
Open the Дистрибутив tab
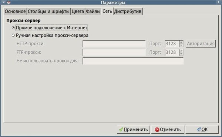pyautogui.click(x=128, y=11)
